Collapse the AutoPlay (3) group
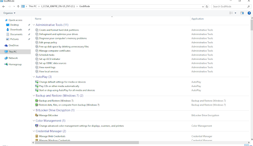Viewport: 253px width, 146px height. (x=34, y=77)
